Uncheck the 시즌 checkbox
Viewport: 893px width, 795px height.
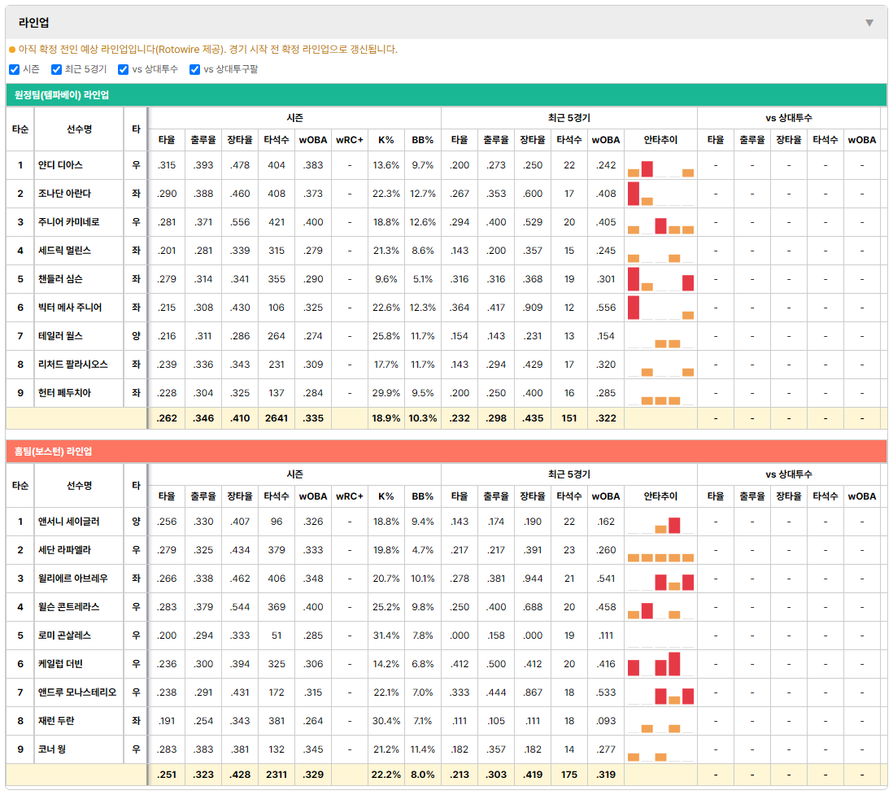15,69
